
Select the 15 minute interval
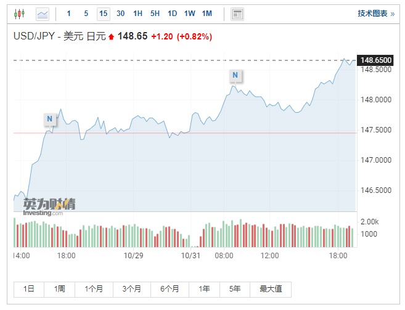[103, 14]
